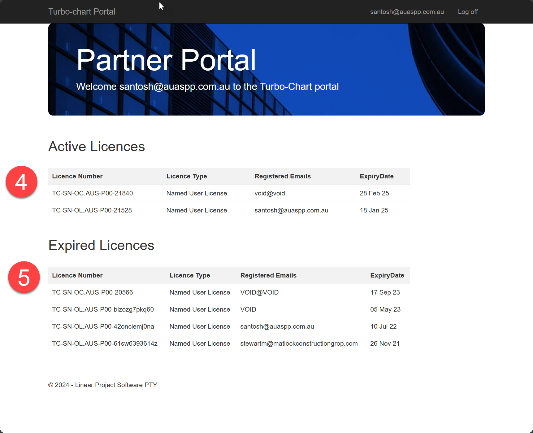Click Active Licences ExpiryDate column header
The image size is (533, 433).
[x=376, y=176]
